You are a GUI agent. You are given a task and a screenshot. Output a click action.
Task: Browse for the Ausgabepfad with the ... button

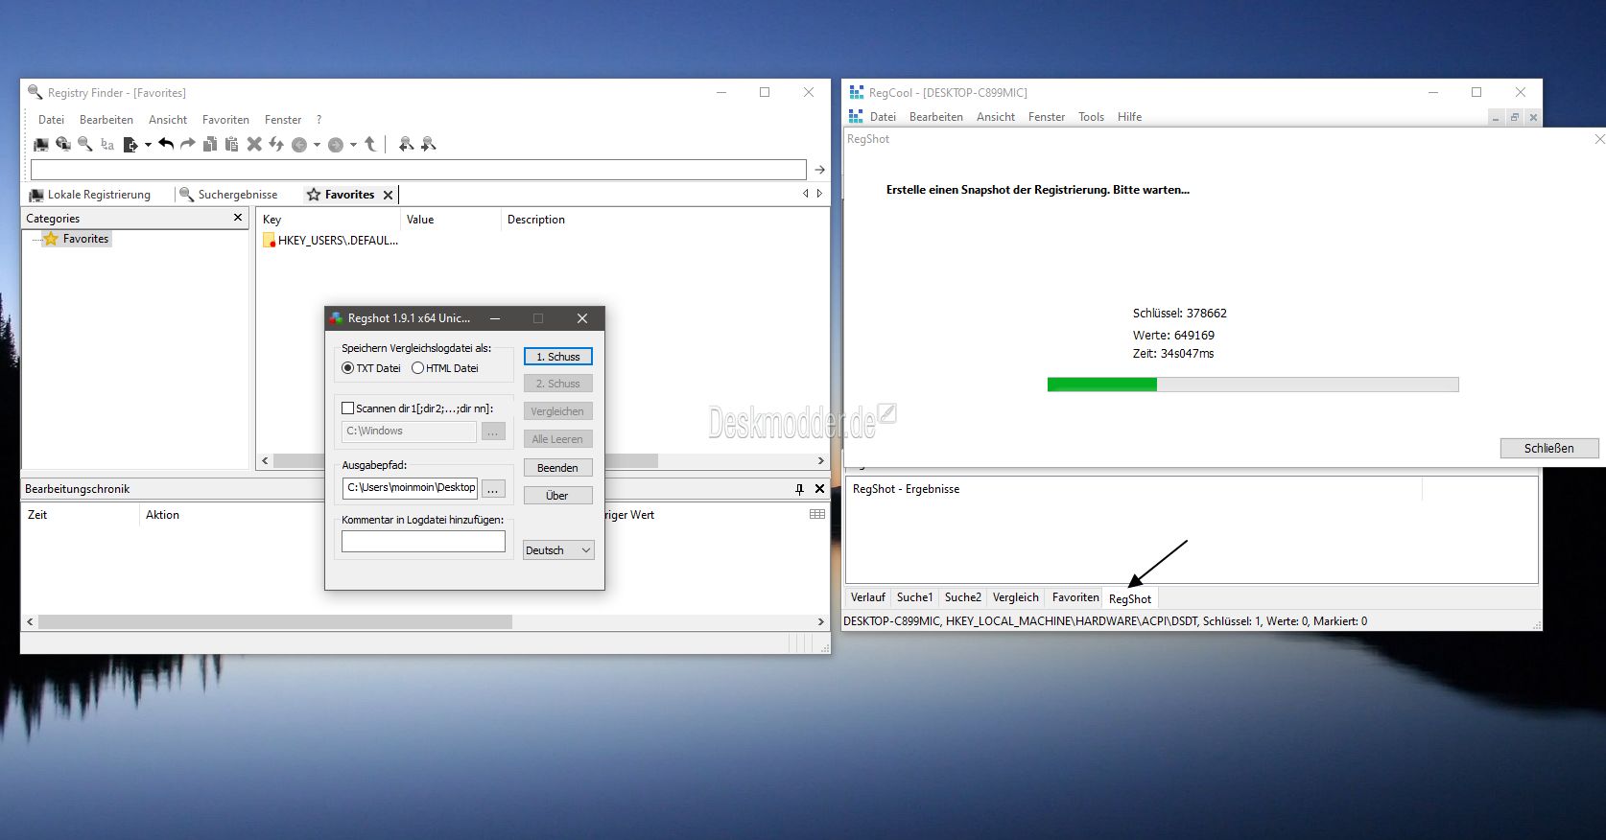(x=493, y=489)
